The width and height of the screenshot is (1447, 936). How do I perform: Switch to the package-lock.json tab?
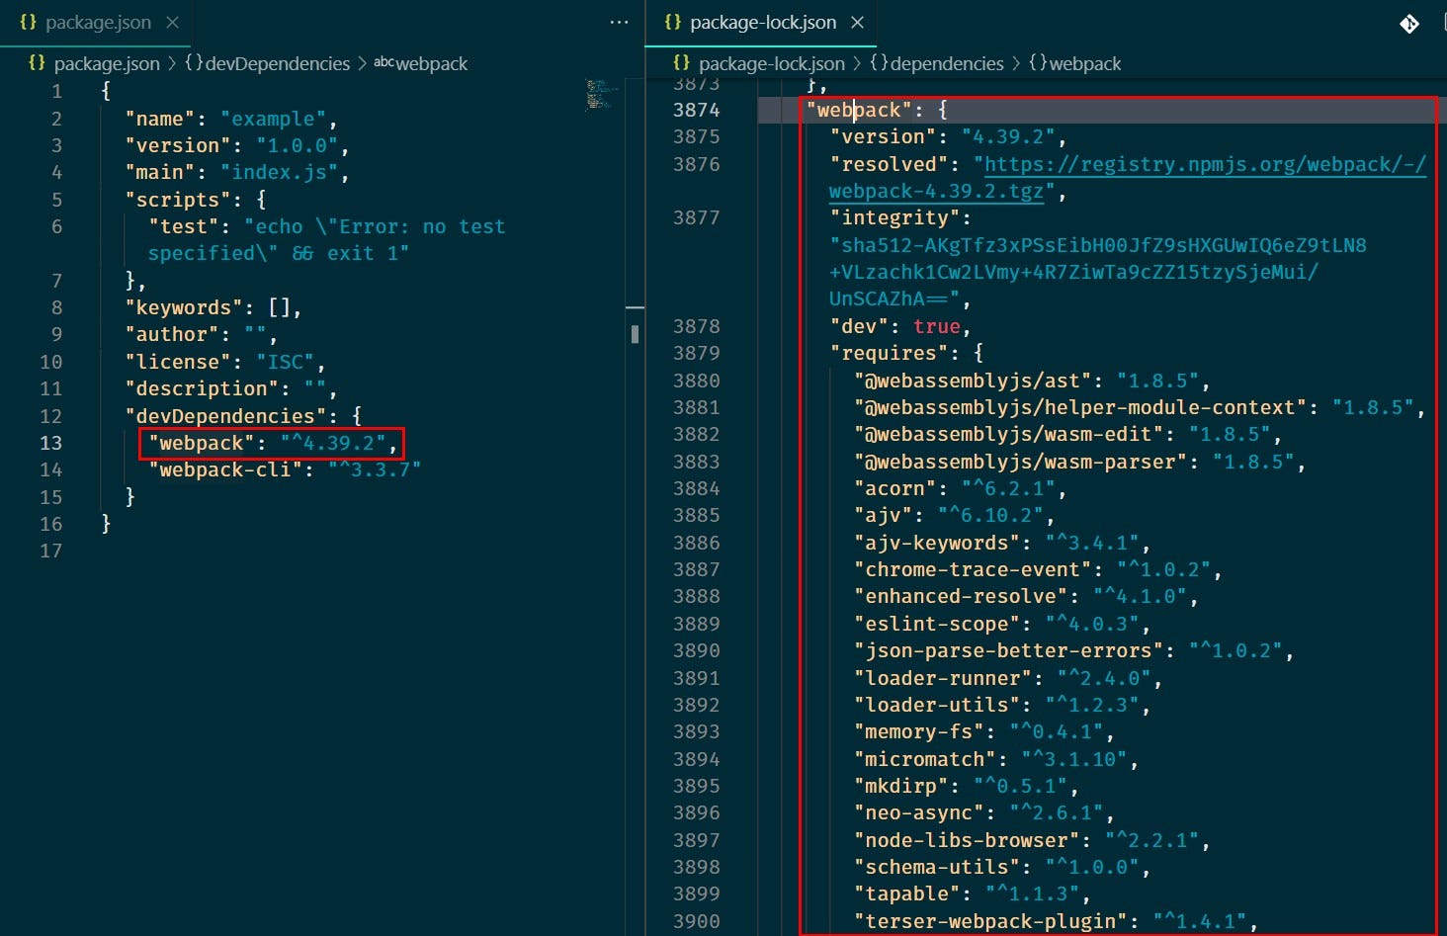pos(762,22)
